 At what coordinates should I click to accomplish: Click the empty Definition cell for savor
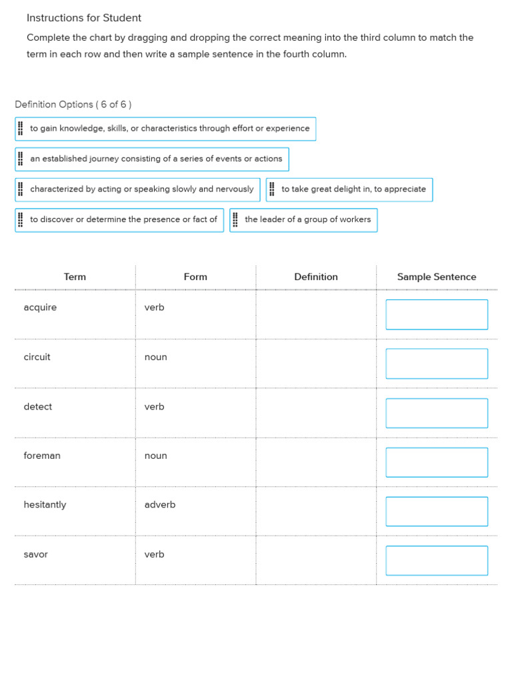coord(316,561)
